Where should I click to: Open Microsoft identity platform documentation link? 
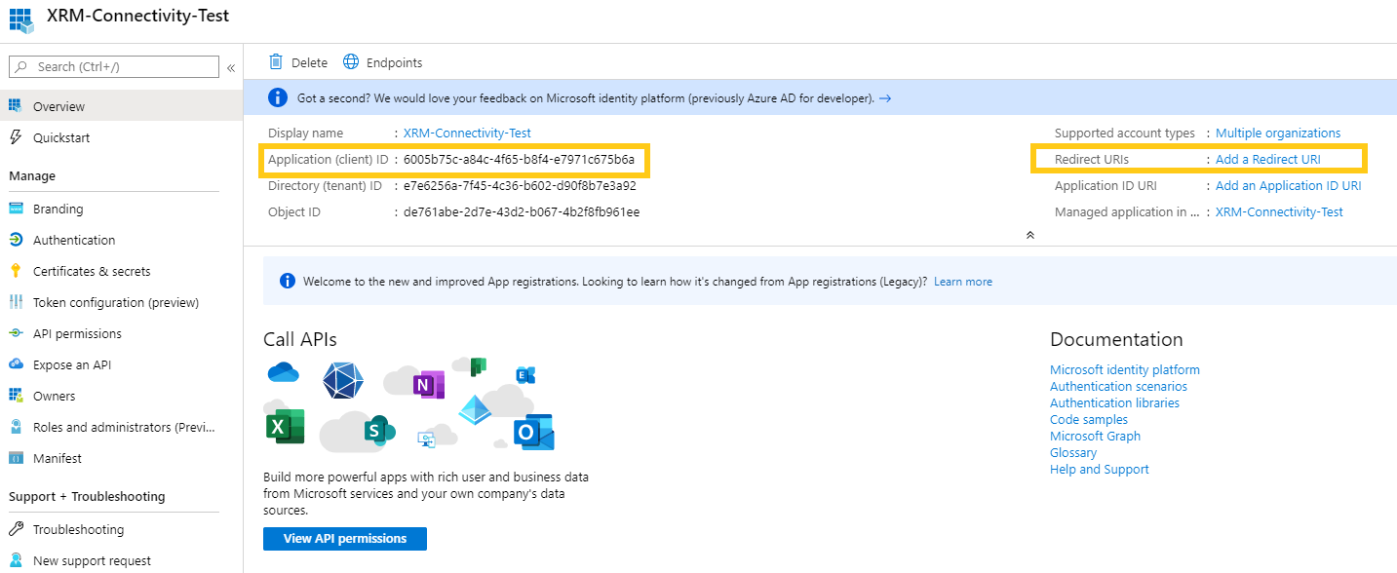tap(1125, 369)
